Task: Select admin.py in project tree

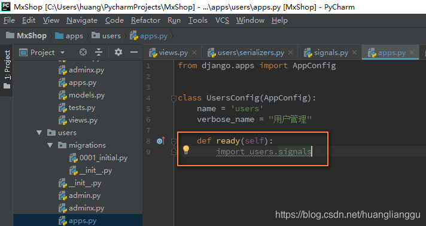Action: 80,196
